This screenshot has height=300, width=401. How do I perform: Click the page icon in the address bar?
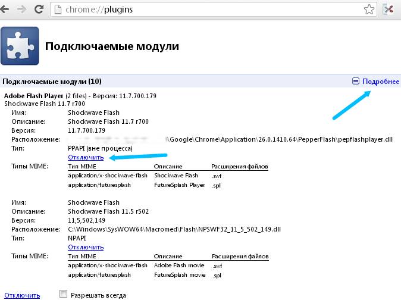(x=58, y=9)
